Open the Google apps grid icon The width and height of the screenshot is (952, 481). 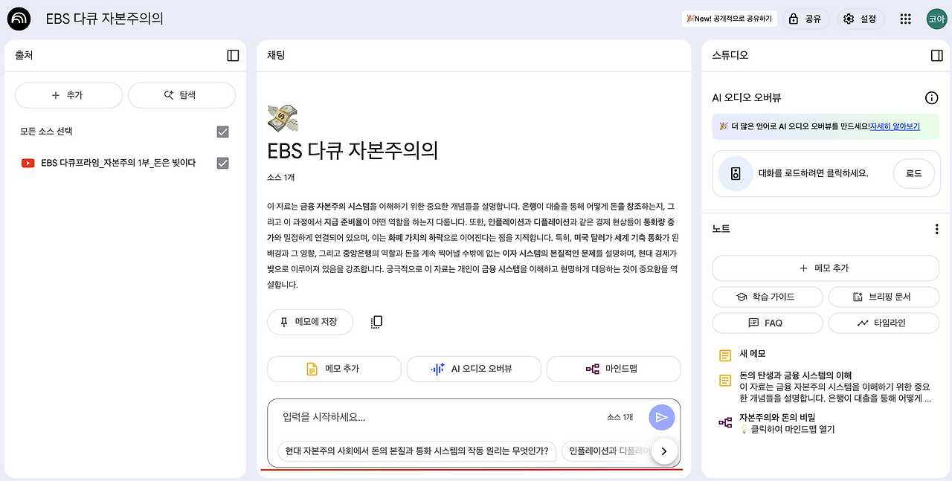click(x=905, y=18)
